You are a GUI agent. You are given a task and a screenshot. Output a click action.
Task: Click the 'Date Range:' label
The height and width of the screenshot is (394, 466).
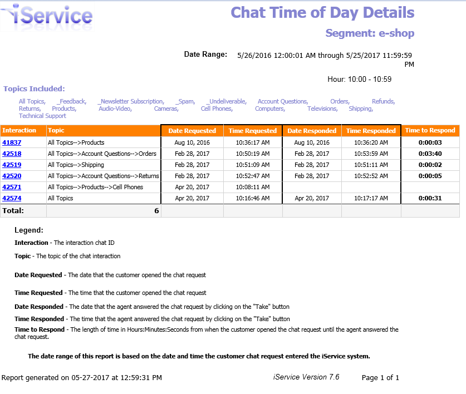tap(205, 55)
